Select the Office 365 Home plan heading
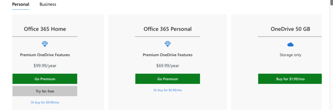The width and height of the screenshot is (333, 110). (45, 29)
